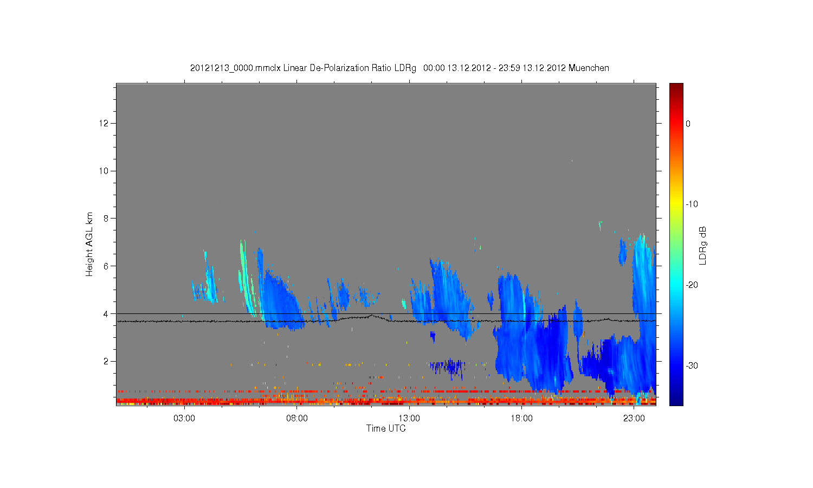Screen dimensions: 813x488
Task: Click the height tick label 8
Action: [x=106, y=219]
